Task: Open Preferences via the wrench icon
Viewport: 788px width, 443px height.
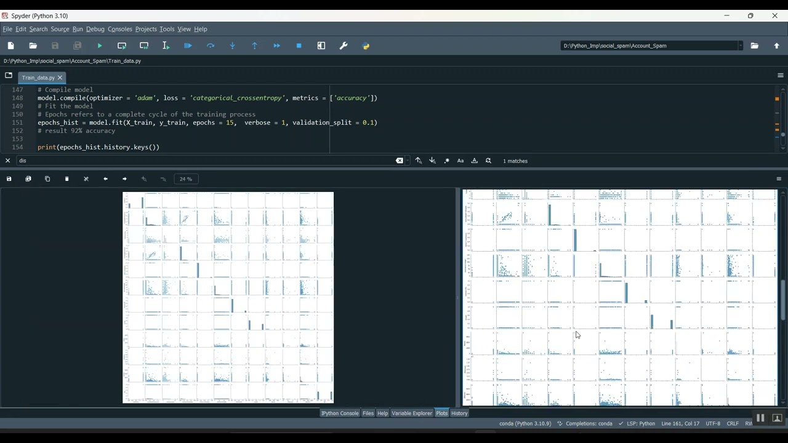Action: (x=344, y=46)
